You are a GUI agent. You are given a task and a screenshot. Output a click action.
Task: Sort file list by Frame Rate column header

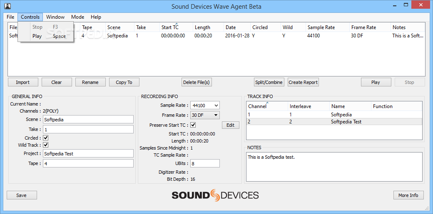tap(370, 27)
